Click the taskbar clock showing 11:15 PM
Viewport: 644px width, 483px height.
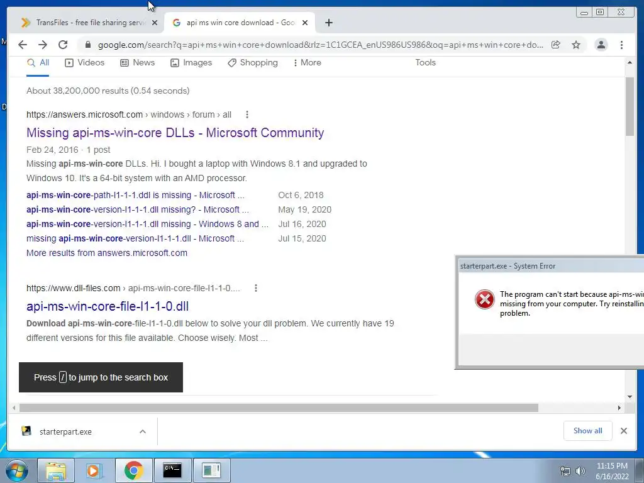click(612, 471)
